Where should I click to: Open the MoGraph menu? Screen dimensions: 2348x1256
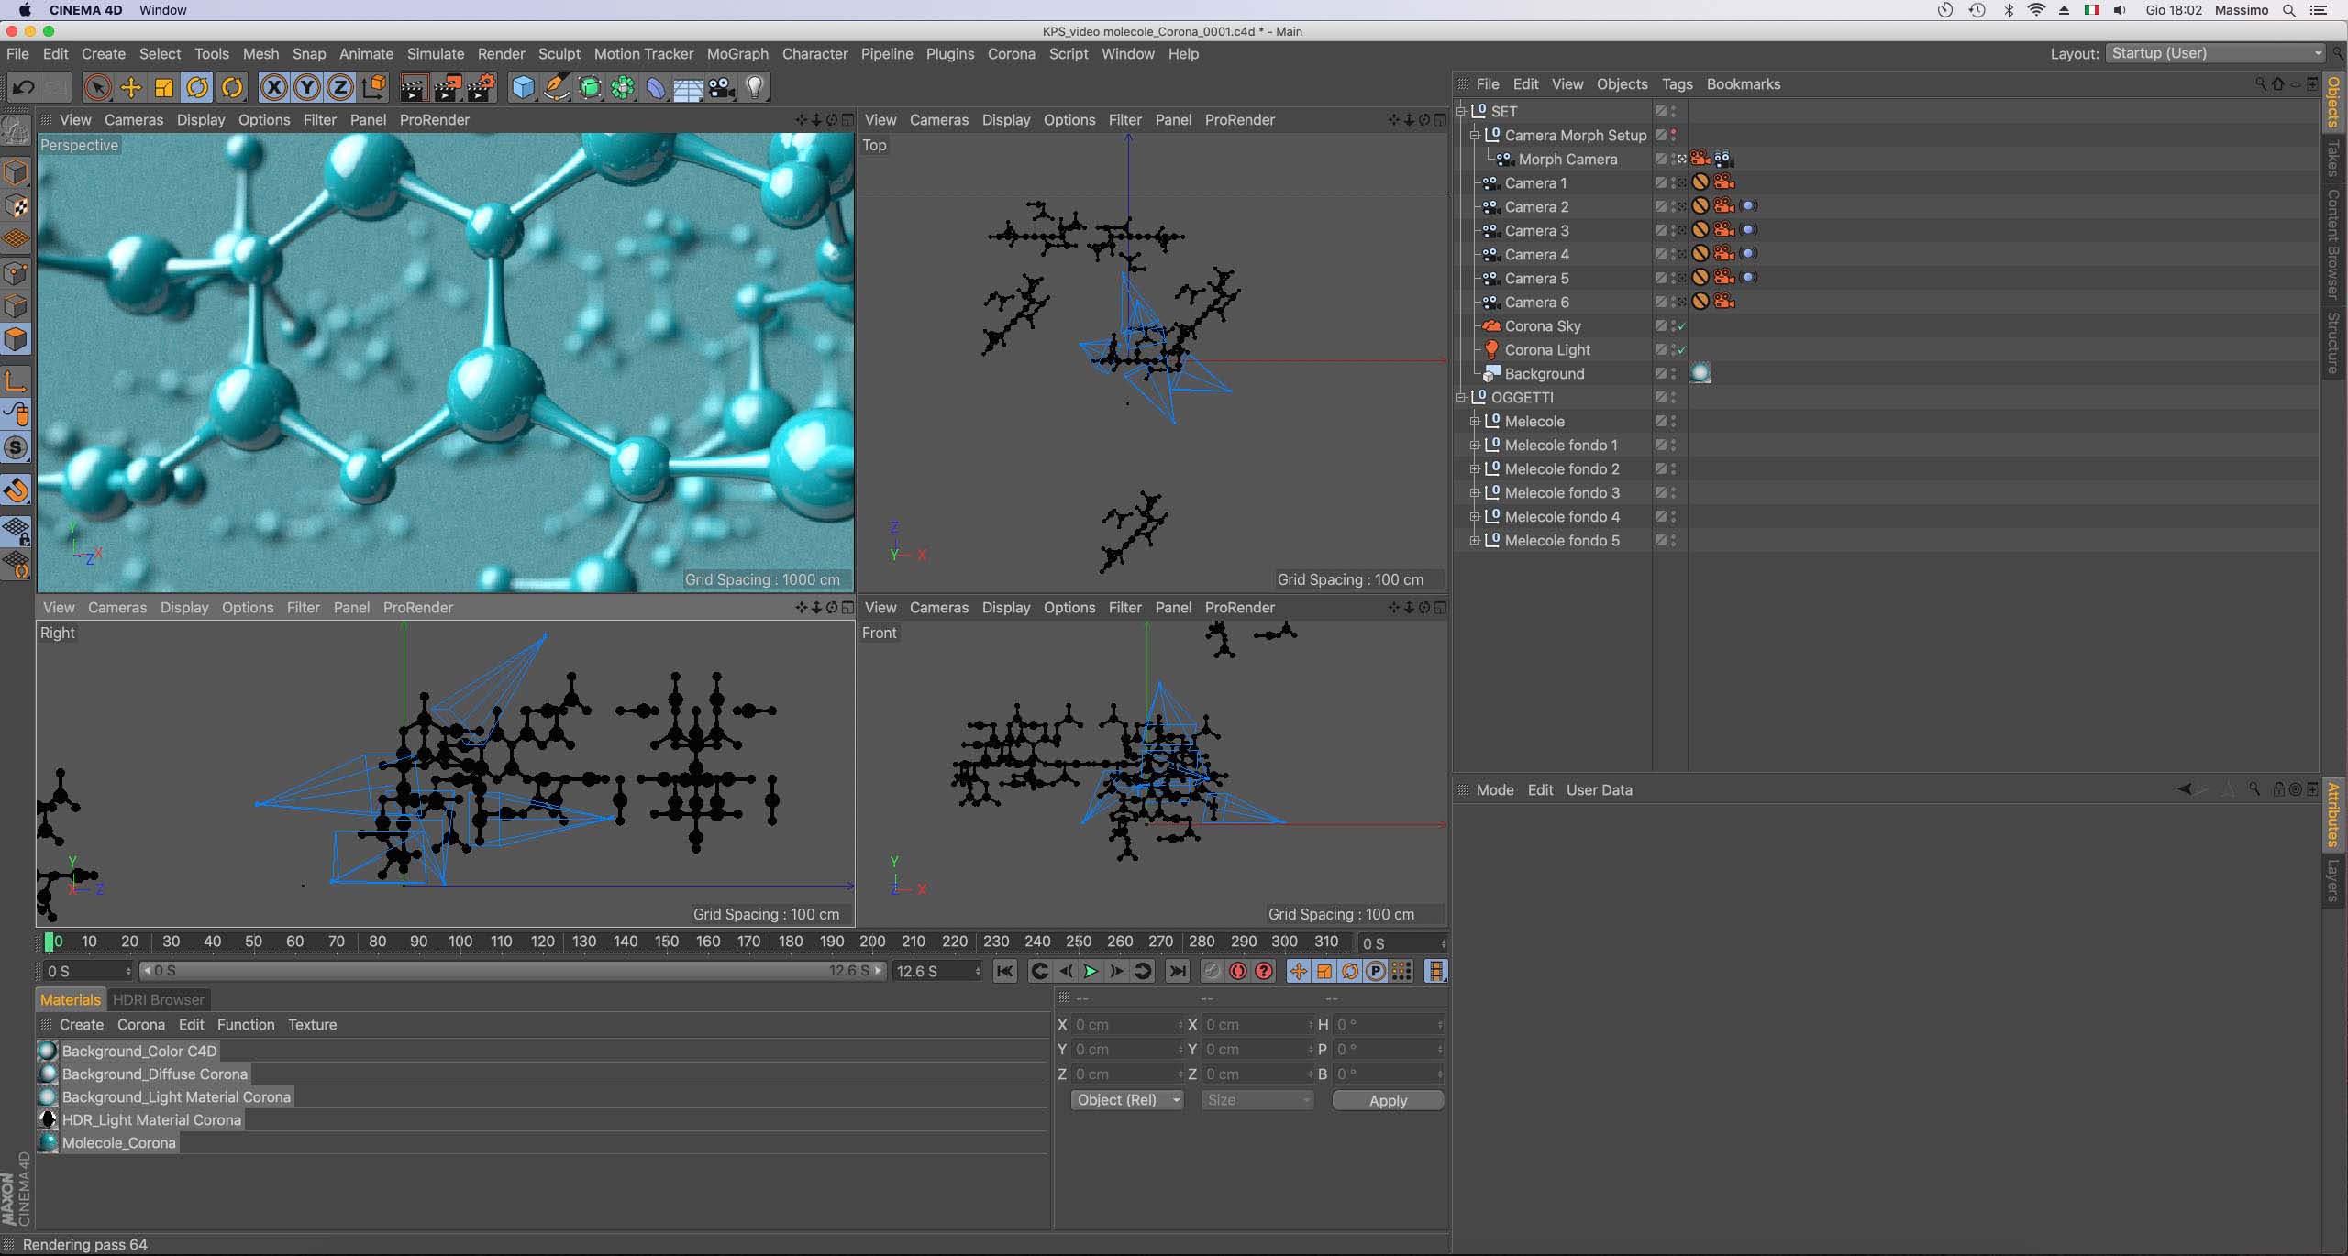[x=737, y=54]
